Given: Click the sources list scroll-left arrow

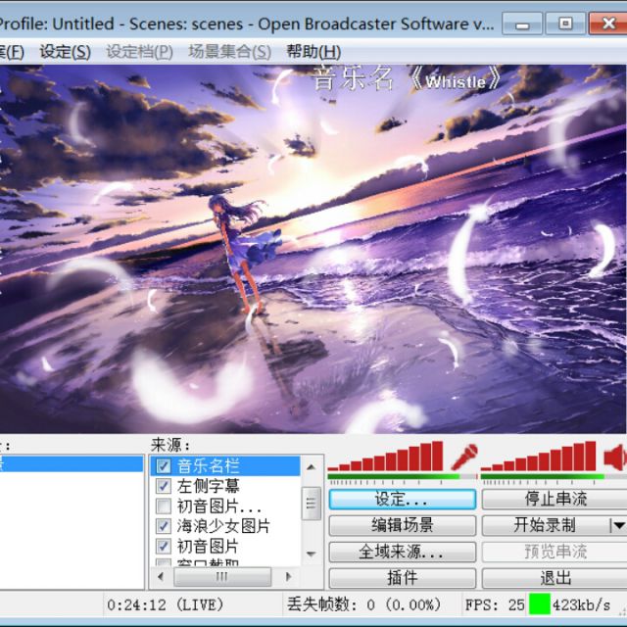Looking at the screenshot, I should (x=161, y=577).
